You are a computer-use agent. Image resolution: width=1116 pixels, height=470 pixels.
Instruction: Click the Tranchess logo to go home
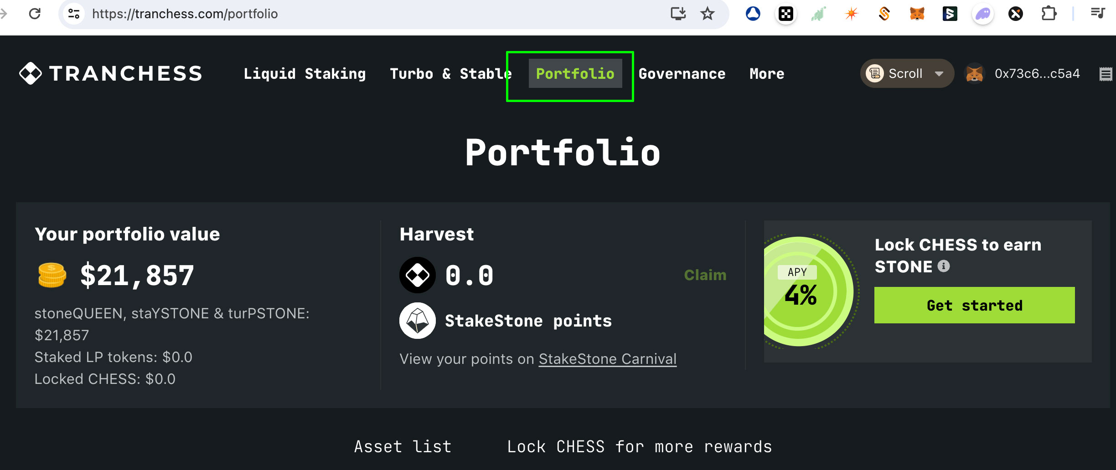click(111, 73)
